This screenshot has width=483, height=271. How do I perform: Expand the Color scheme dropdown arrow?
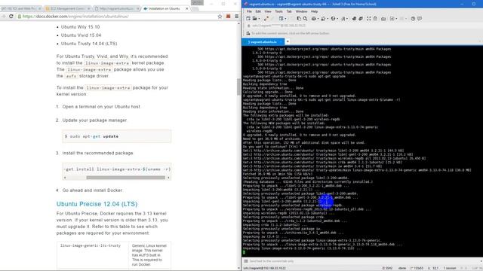pos(328,18)
